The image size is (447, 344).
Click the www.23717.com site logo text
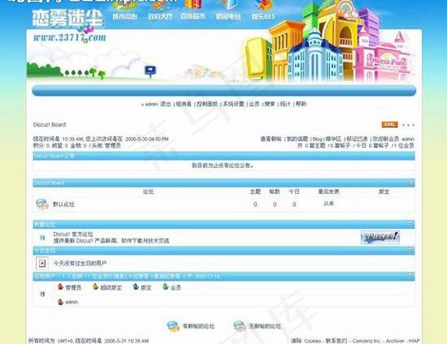(69, 37)
